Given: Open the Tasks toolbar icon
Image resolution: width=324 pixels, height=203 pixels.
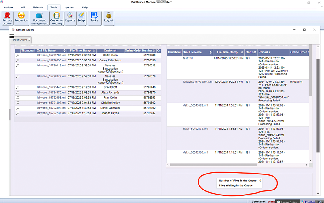Looking at the screenshot, I should pos(94,18).
